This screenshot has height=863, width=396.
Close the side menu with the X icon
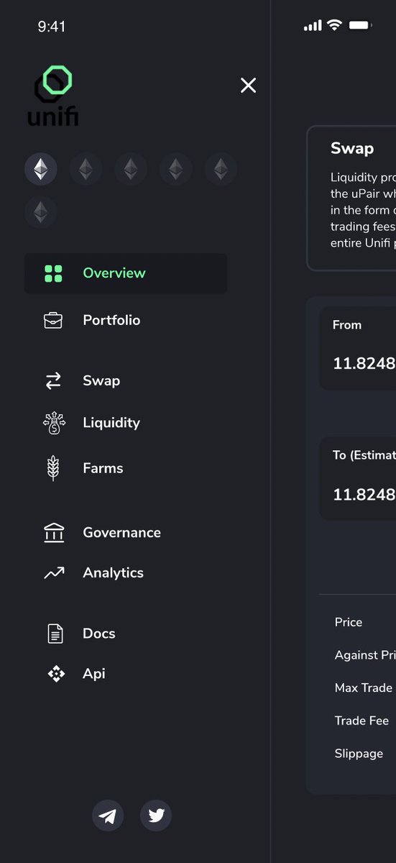248,86
